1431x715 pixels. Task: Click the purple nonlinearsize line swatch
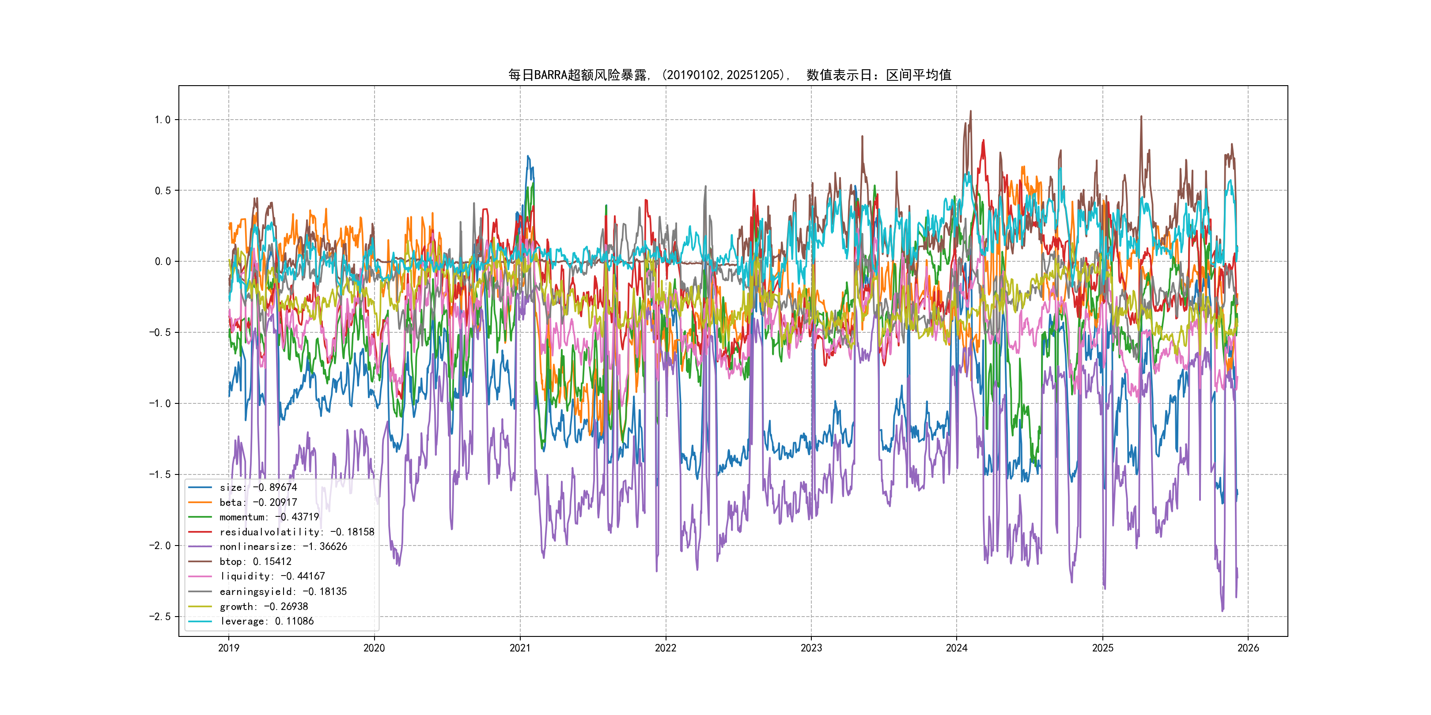pyautogui.click(x=200, y=547)
